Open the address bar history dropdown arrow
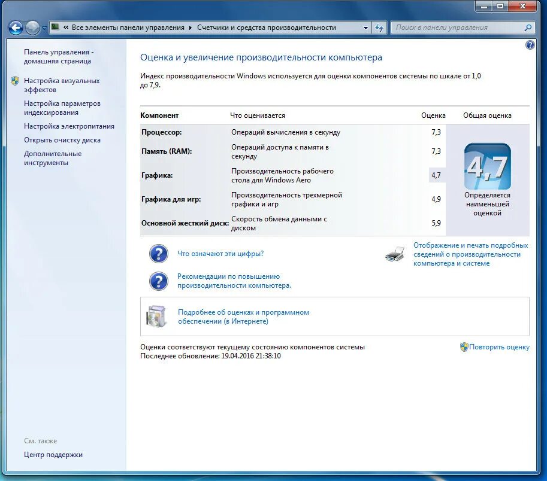 (x=365, y=28)
